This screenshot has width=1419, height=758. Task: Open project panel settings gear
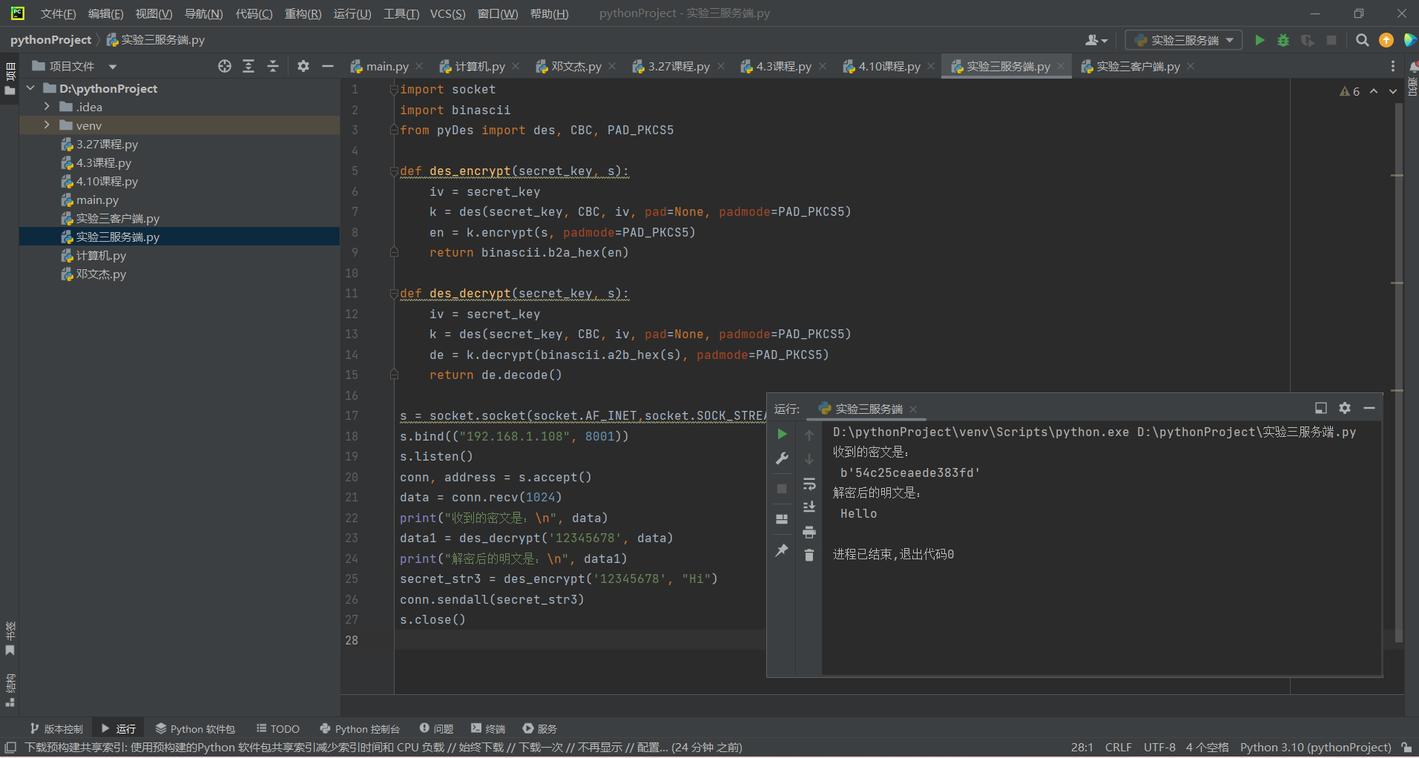coord(303,66)
